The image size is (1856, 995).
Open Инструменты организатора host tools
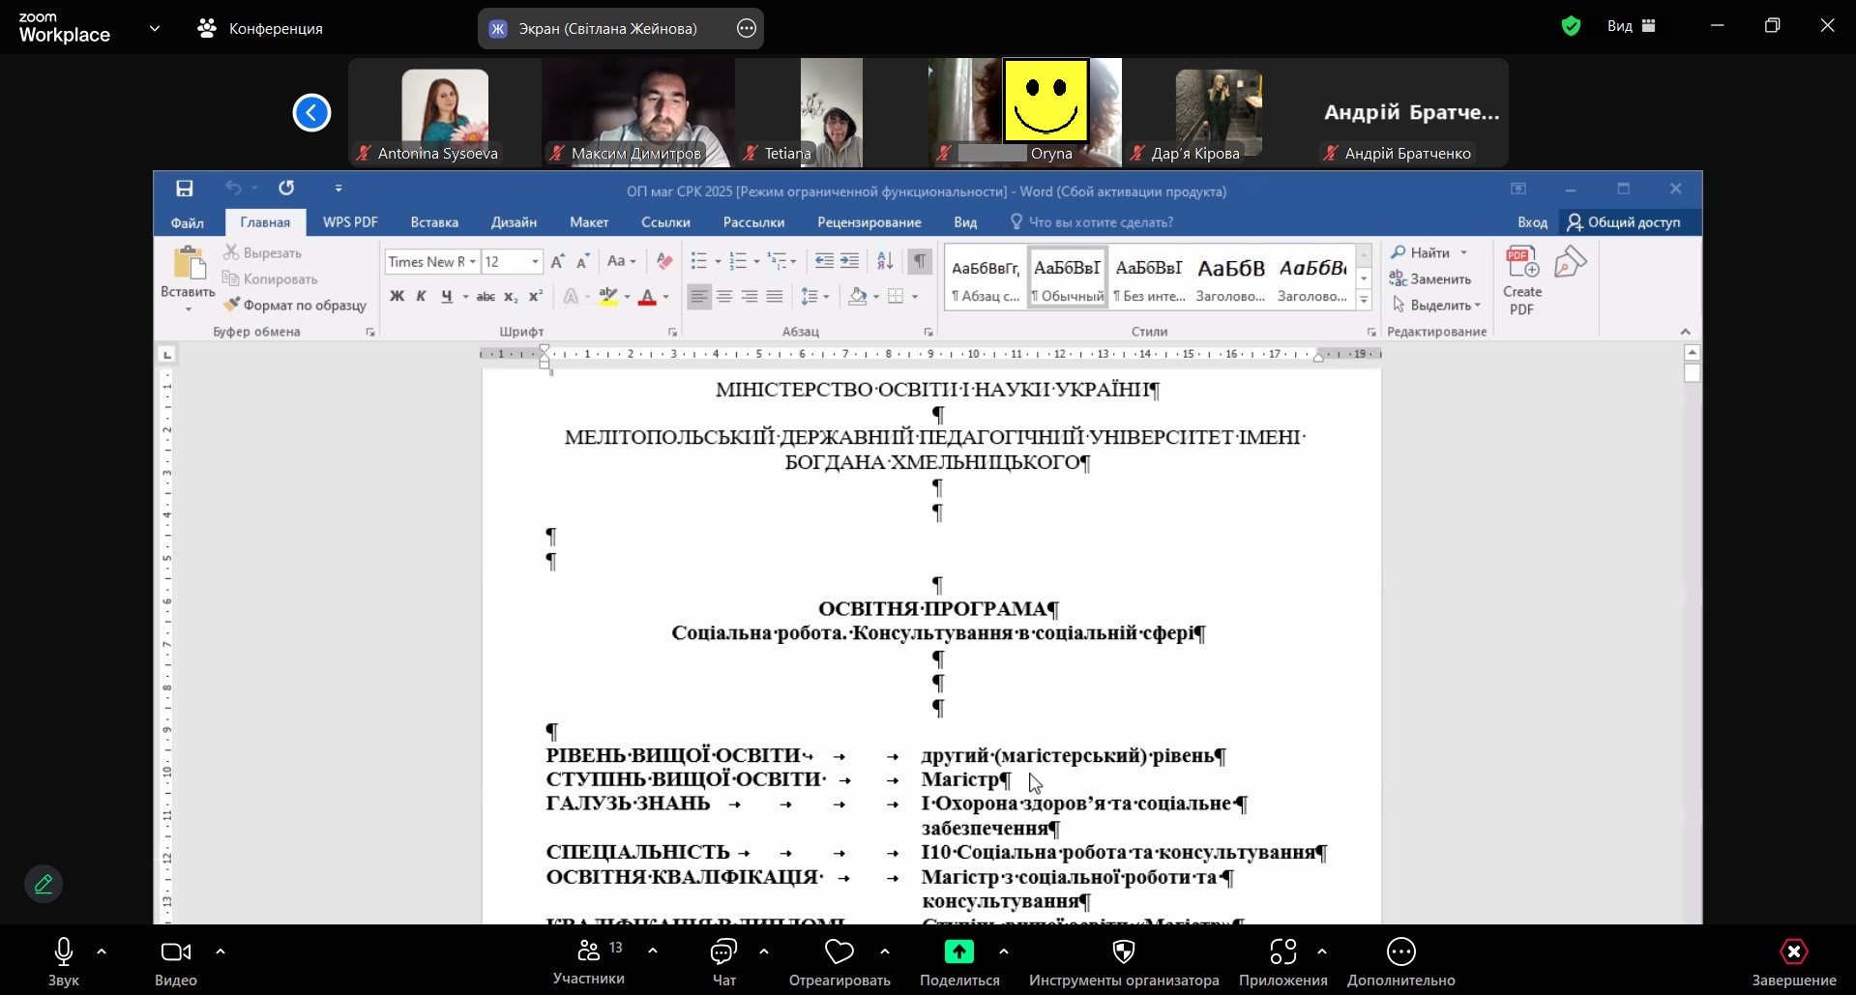[x=1124, y=962]
